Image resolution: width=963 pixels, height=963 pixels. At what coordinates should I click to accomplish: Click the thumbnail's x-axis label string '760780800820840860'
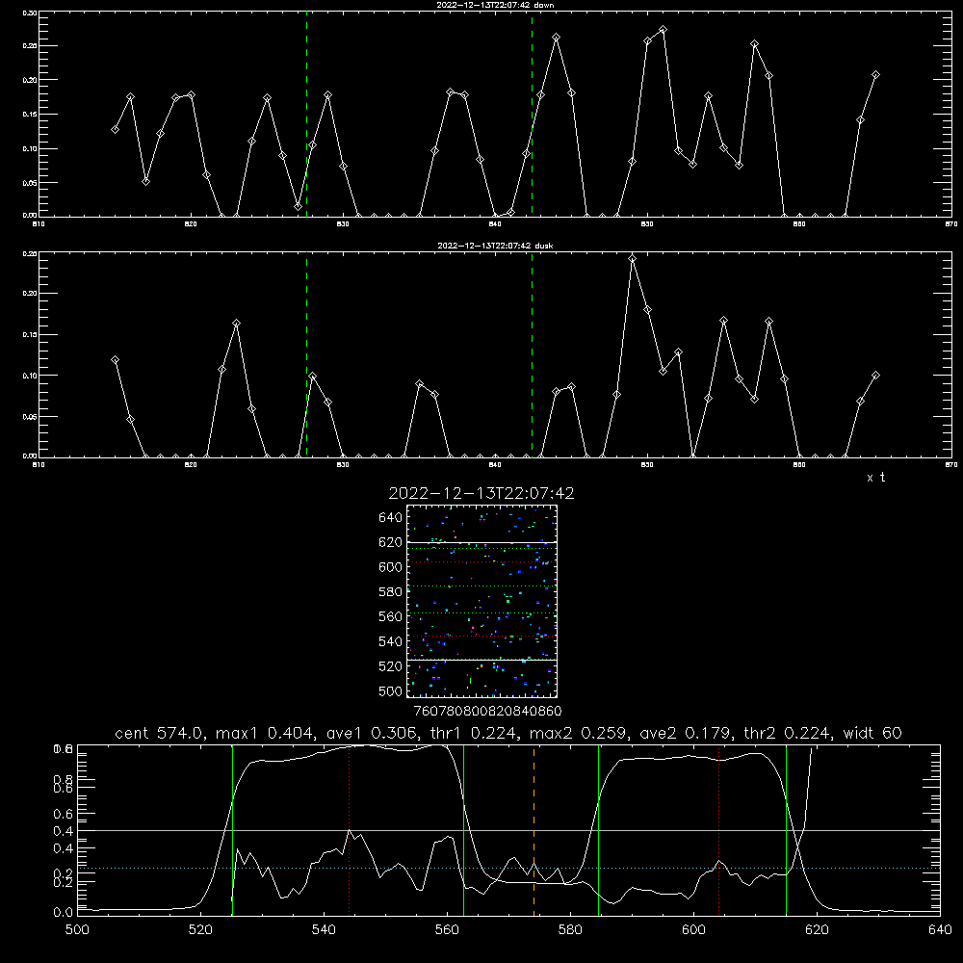(487, 712)
